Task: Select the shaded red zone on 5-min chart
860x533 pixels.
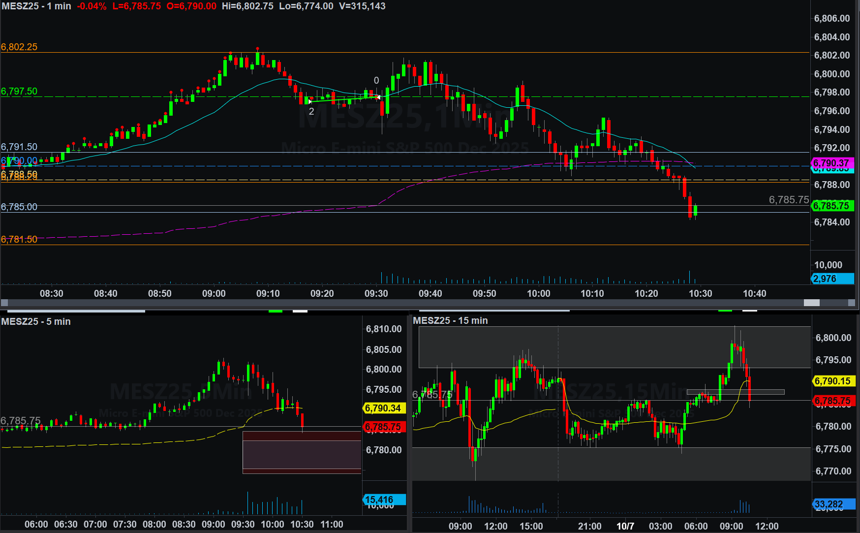Action: 302,453
